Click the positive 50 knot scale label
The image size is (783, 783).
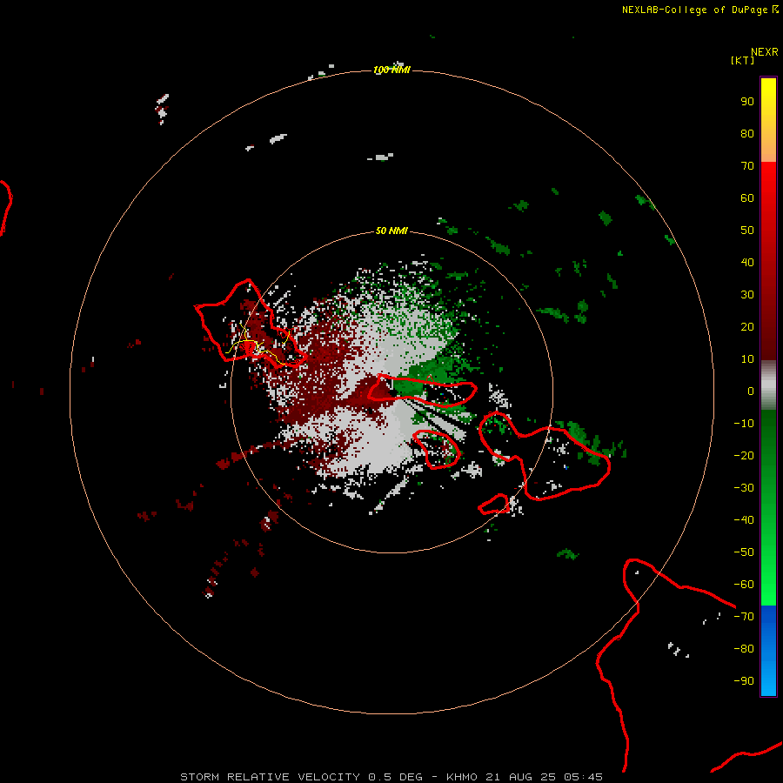click(x=747, y=231)
